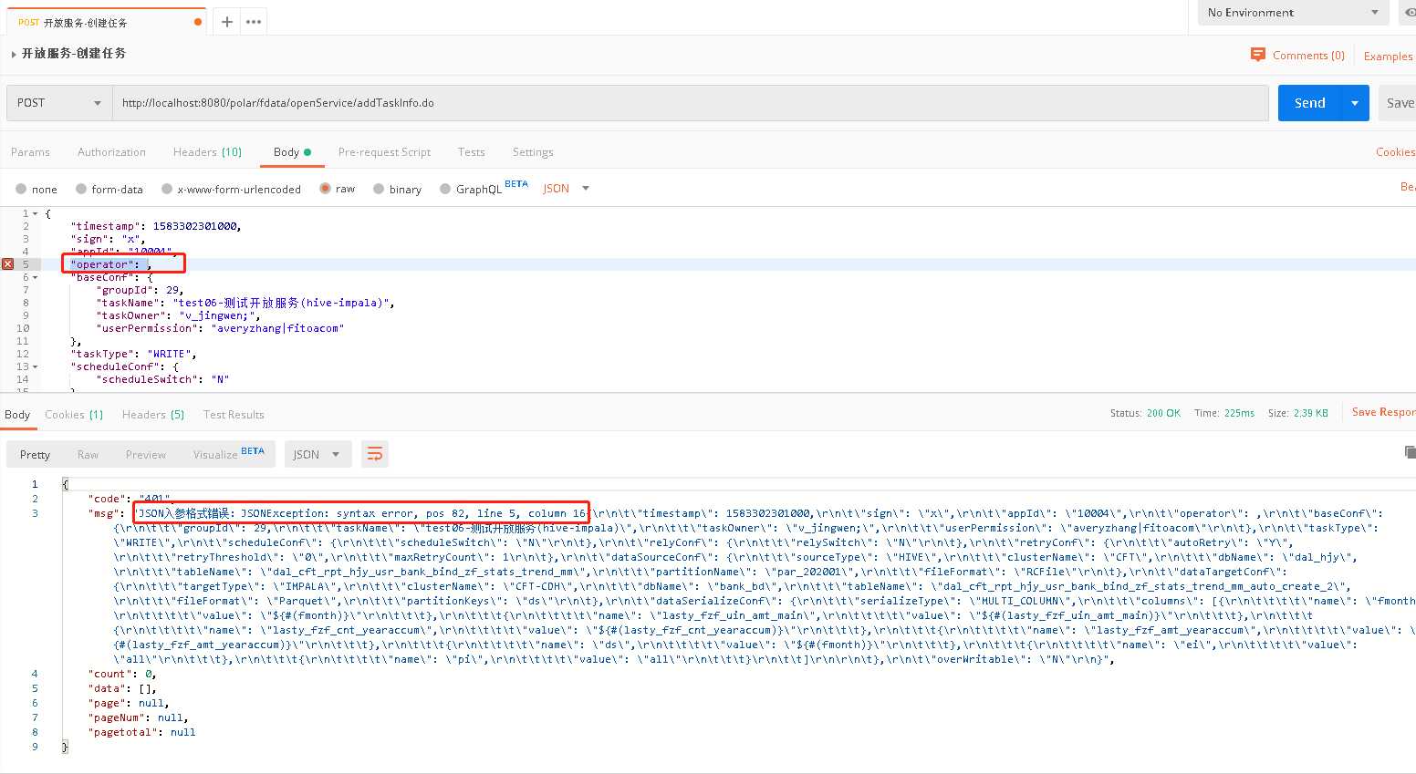Switch to the Params tab

point(30,152)
